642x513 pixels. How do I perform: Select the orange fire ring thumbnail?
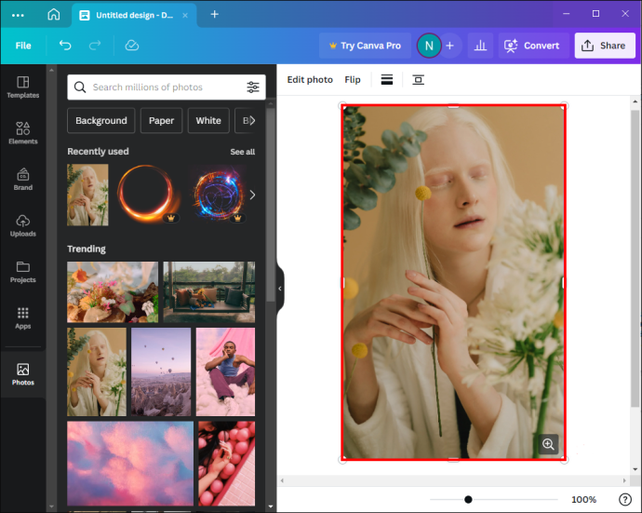[149, 194]
